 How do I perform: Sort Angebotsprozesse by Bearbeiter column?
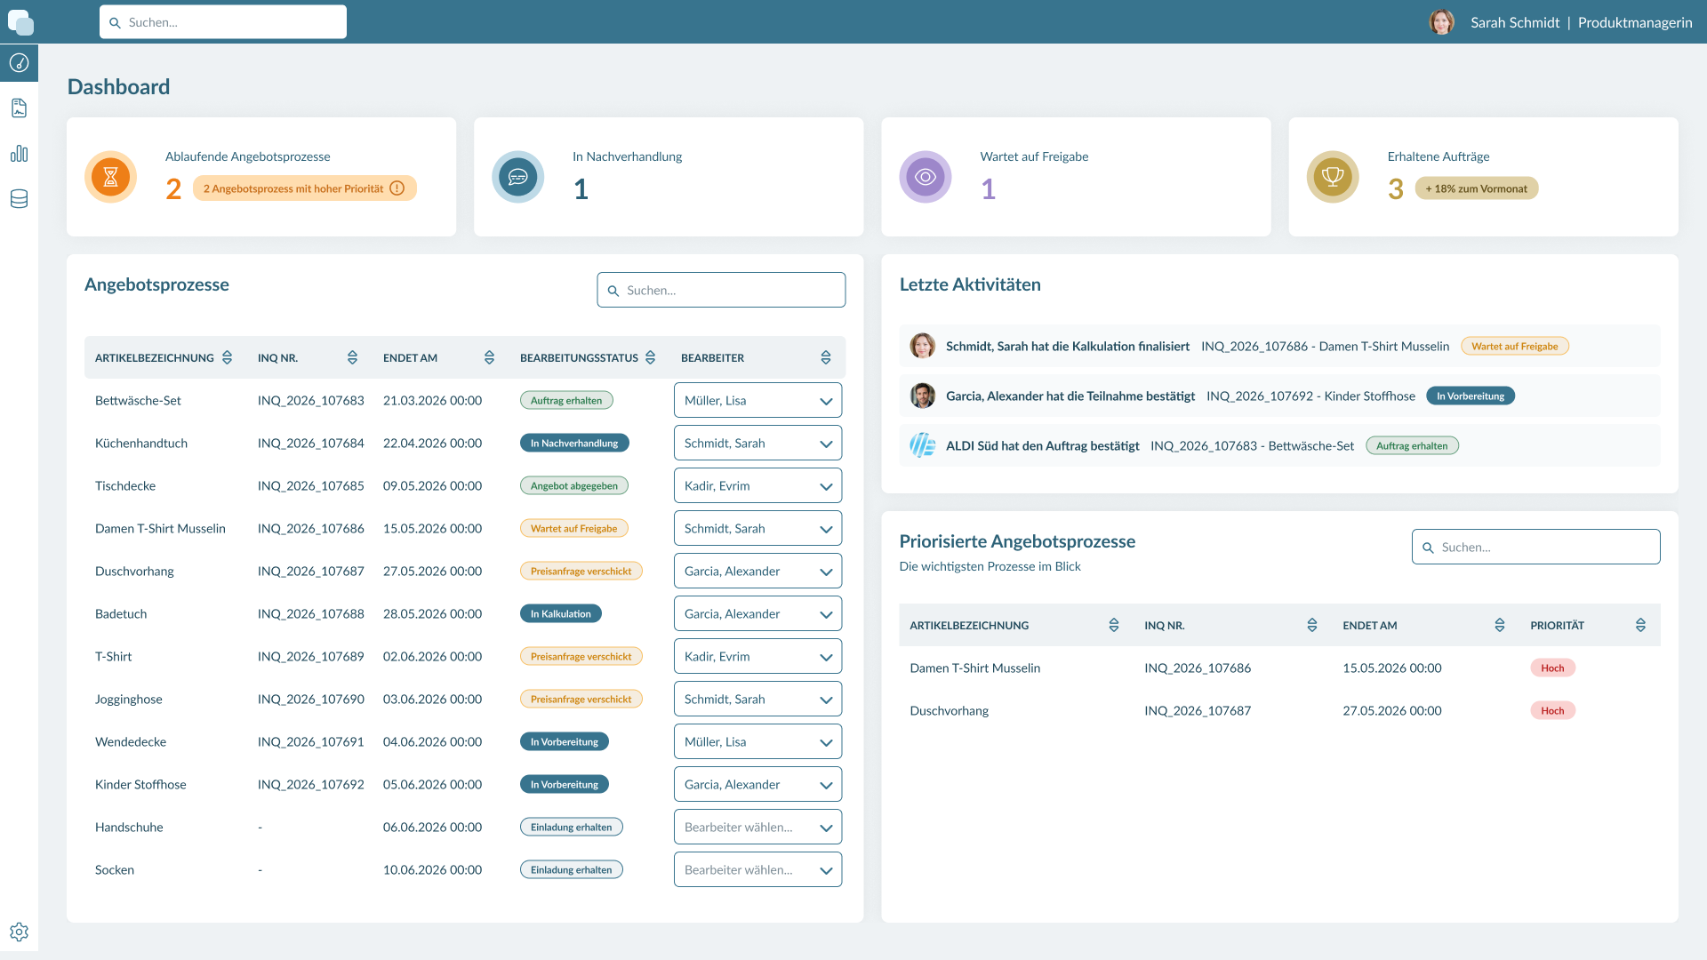[x=826, y=357]
